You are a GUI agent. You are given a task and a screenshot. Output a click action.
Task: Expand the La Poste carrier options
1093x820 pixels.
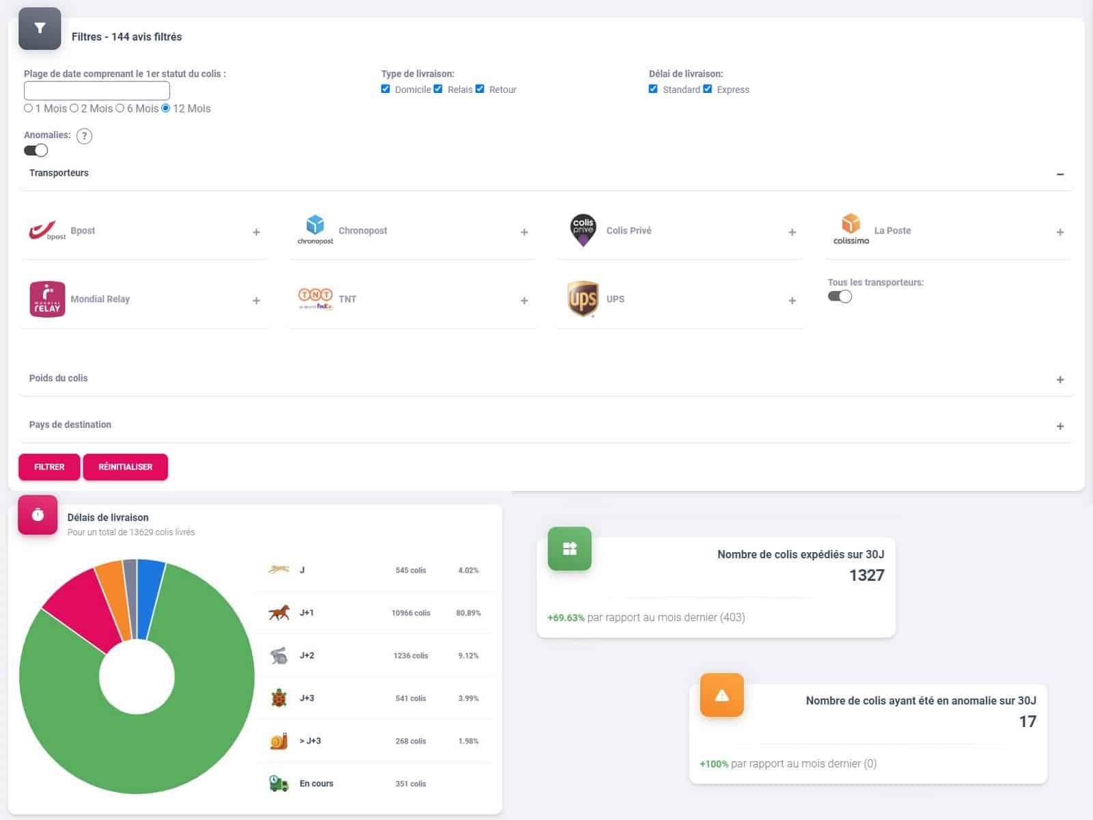tap(1060, 232)
